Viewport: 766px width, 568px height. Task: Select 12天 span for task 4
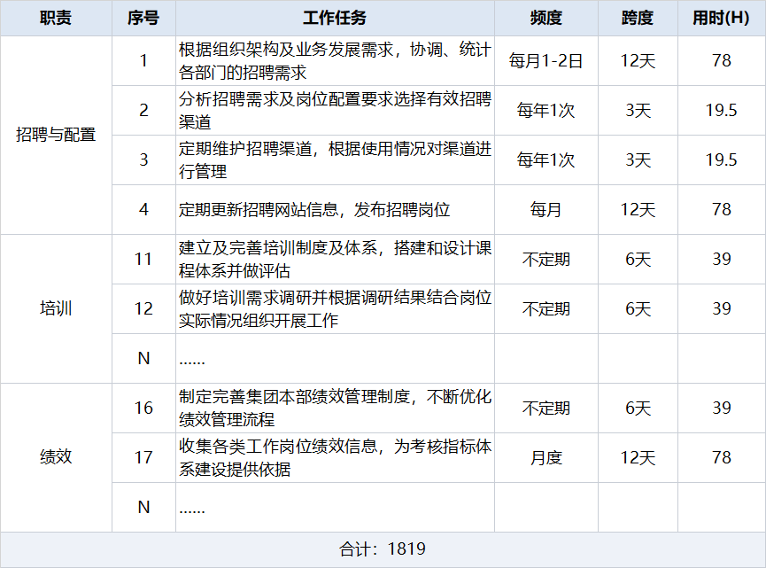tap(638, 210)
